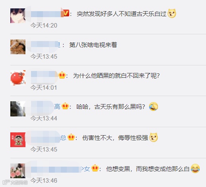Click laughing tears emoji after 那么白
Screen dimensions: 206x187
(195, 169)
